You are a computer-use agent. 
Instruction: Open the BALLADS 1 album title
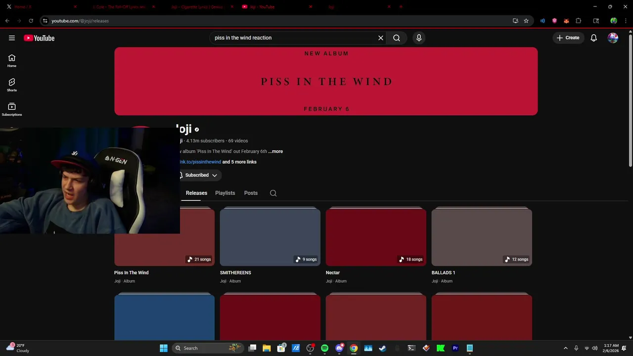(x=443, y=272)
